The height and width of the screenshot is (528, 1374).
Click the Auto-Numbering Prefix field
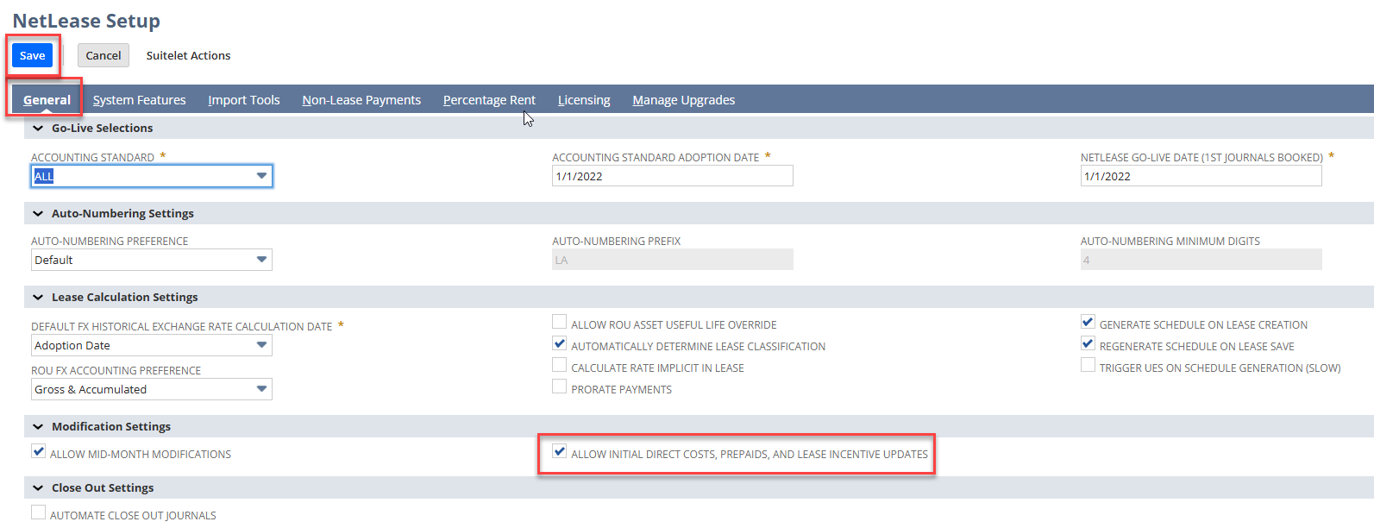tap(673, 260)
